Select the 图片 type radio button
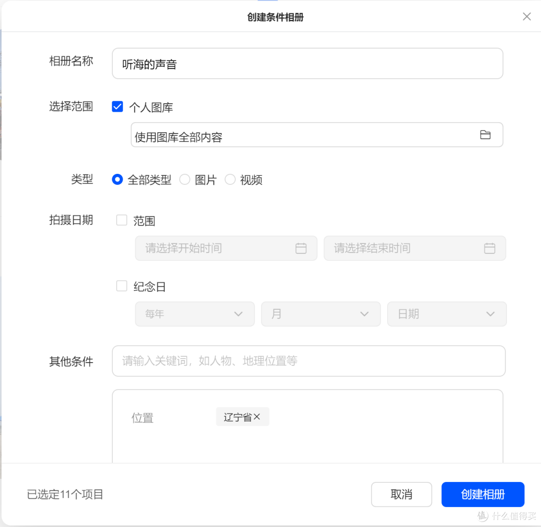Screen dimensions: 541x527 tap(184, 179)
